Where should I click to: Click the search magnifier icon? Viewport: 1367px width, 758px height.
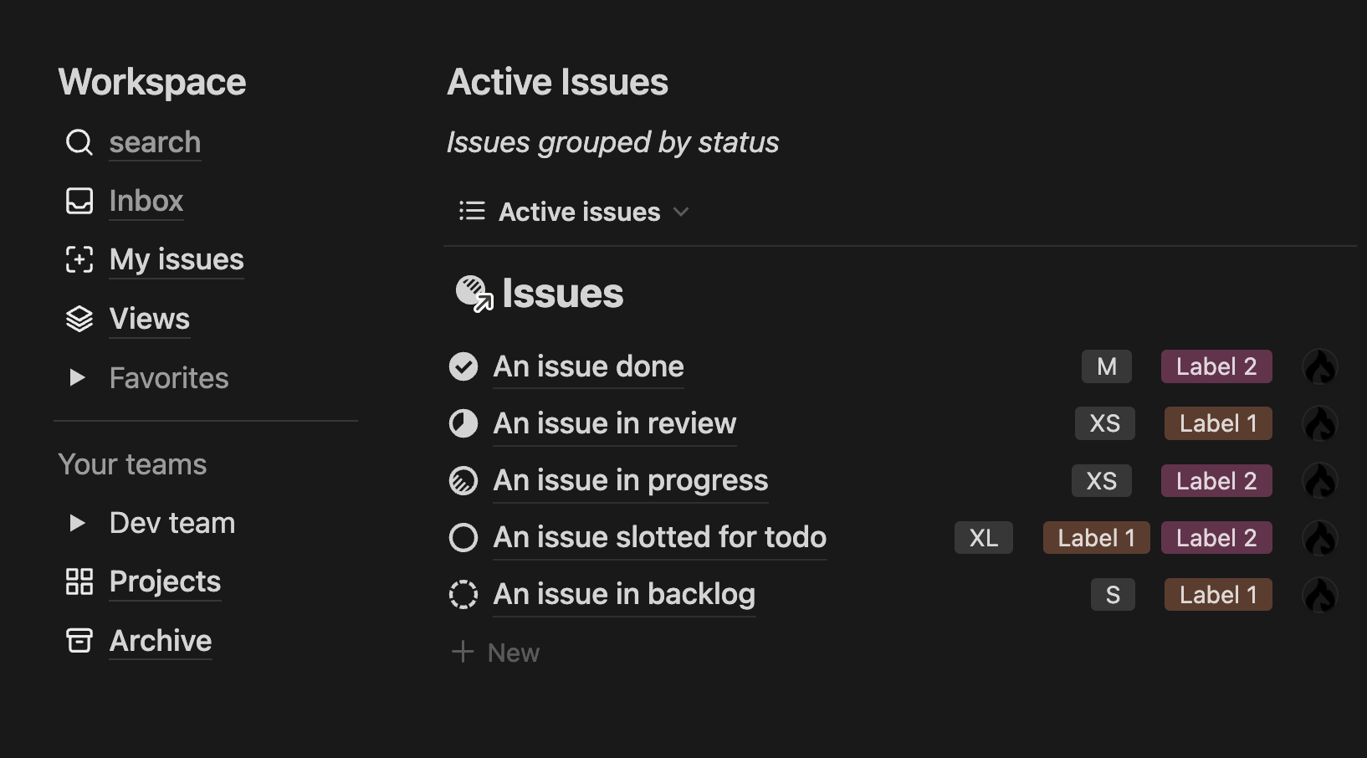[79, 142]
